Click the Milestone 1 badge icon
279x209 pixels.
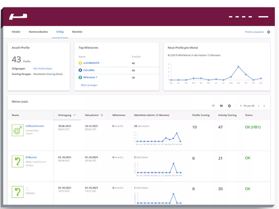click(x=81, y=77)
